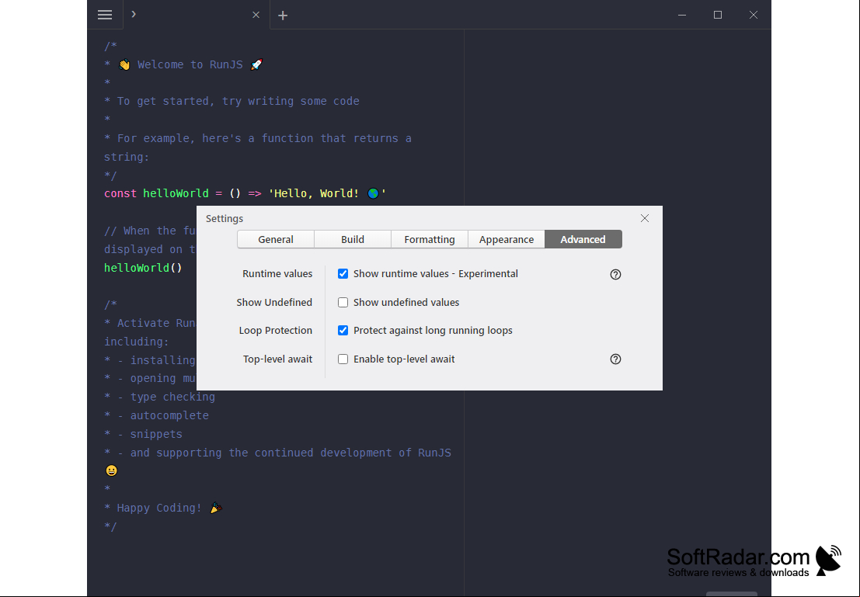Open the Formatting settings tab
Viewport: 860px width, 597px height.
430,239
